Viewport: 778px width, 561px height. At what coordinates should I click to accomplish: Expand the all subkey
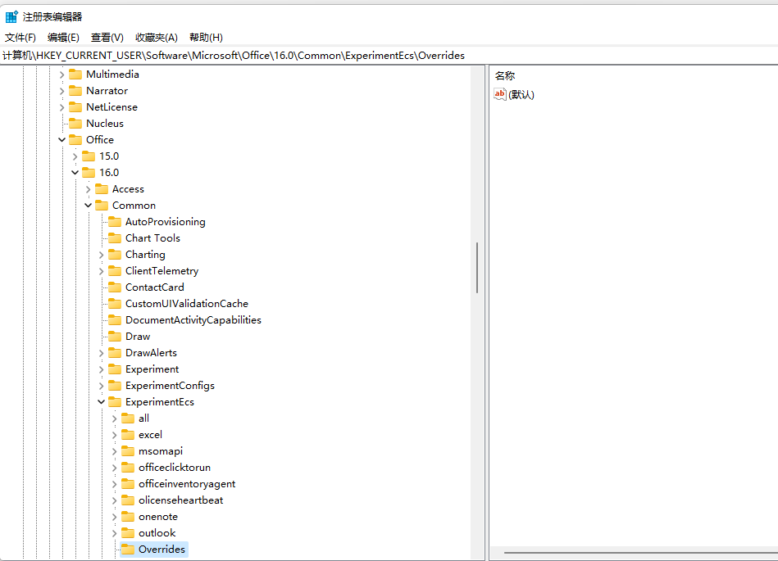click(x=114, y=418)
